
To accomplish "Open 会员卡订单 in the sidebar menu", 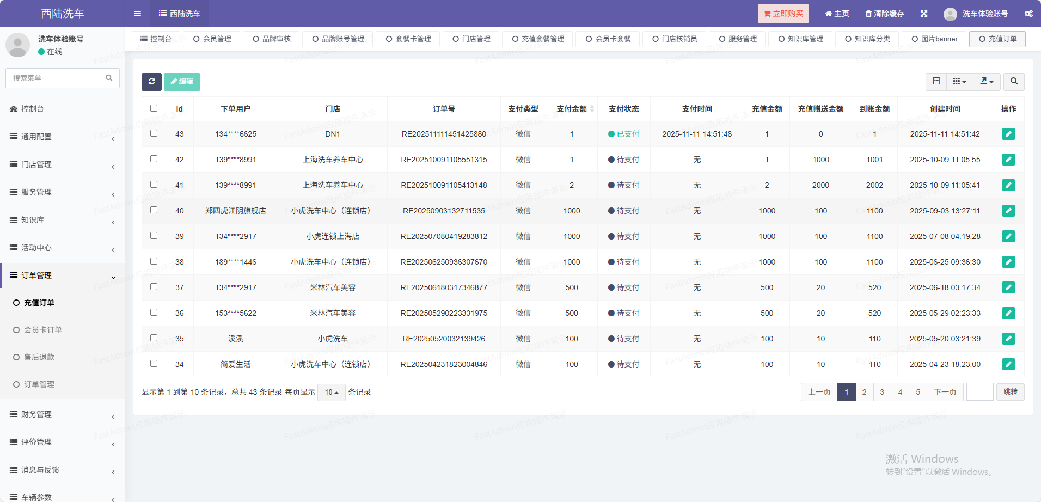I will pyautogui.click(x=42, y=330).
